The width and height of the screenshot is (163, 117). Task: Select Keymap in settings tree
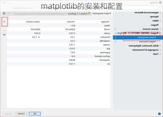(x=154, y=17)
